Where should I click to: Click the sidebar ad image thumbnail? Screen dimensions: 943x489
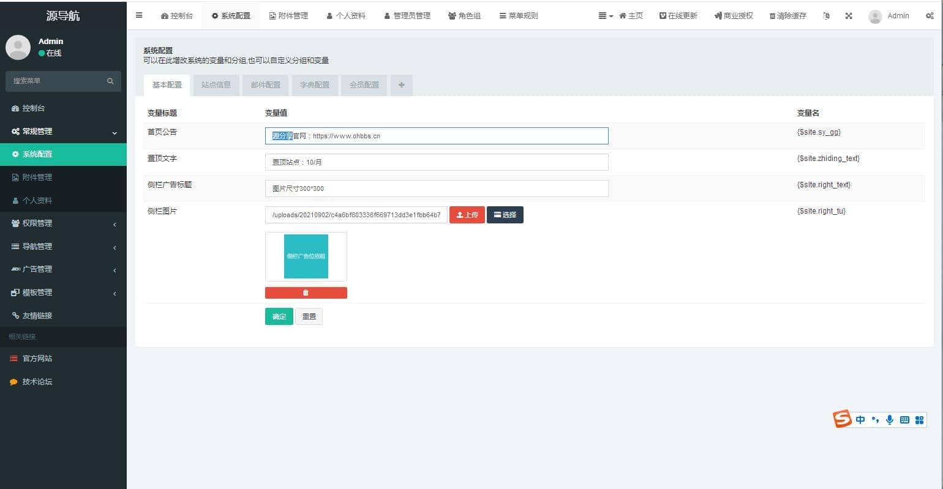pos(306,256)
